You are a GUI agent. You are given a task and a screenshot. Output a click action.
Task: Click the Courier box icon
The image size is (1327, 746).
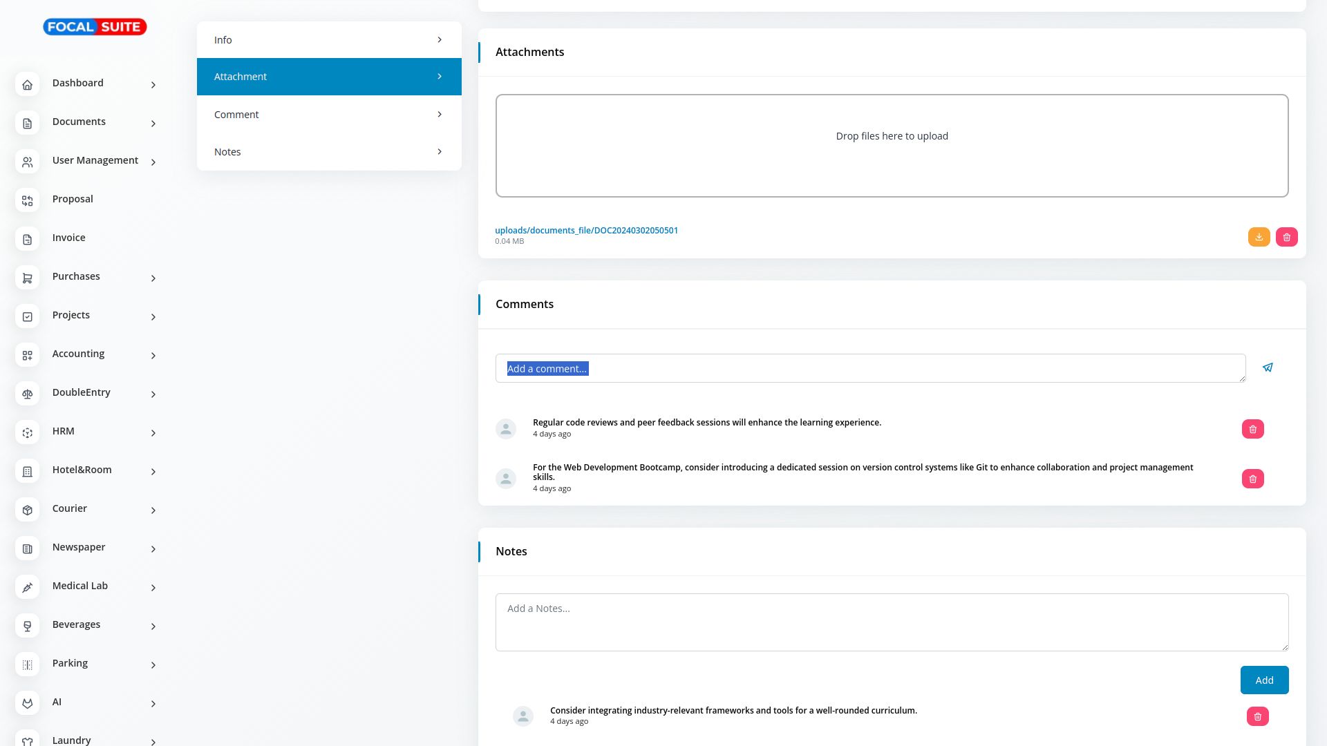(28, 510)
